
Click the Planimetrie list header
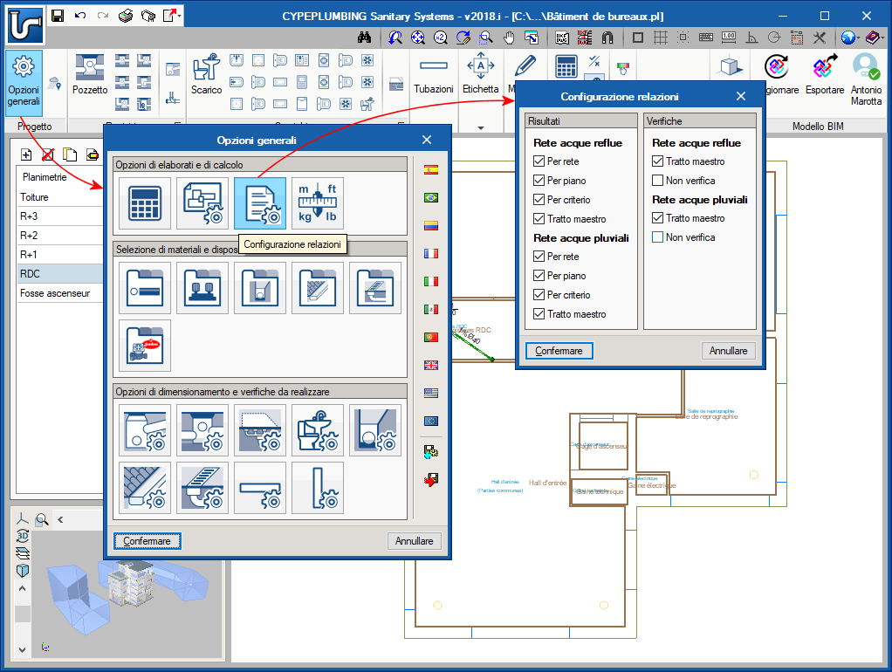pos(45,177)
